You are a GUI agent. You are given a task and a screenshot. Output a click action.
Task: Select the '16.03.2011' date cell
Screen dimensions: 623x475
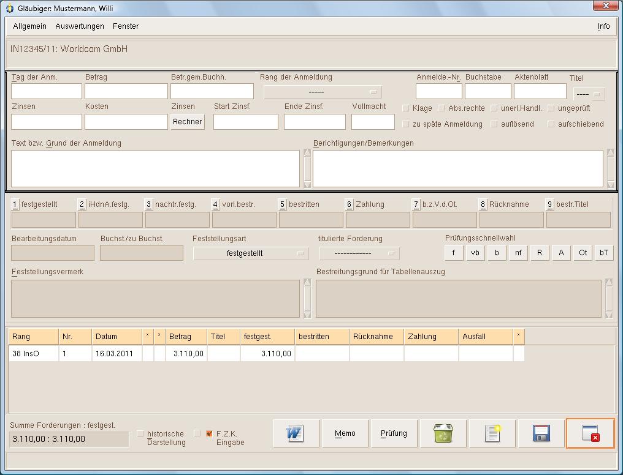point(117,353)
